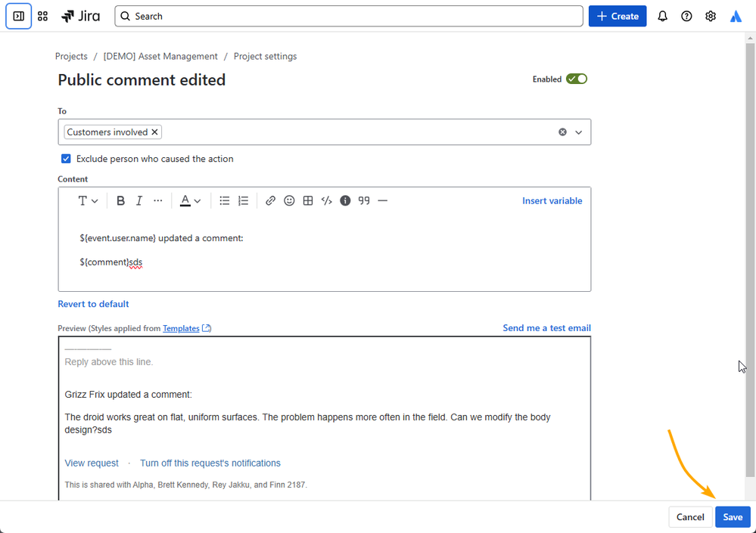Expand the sidebar panel icon

18,16
